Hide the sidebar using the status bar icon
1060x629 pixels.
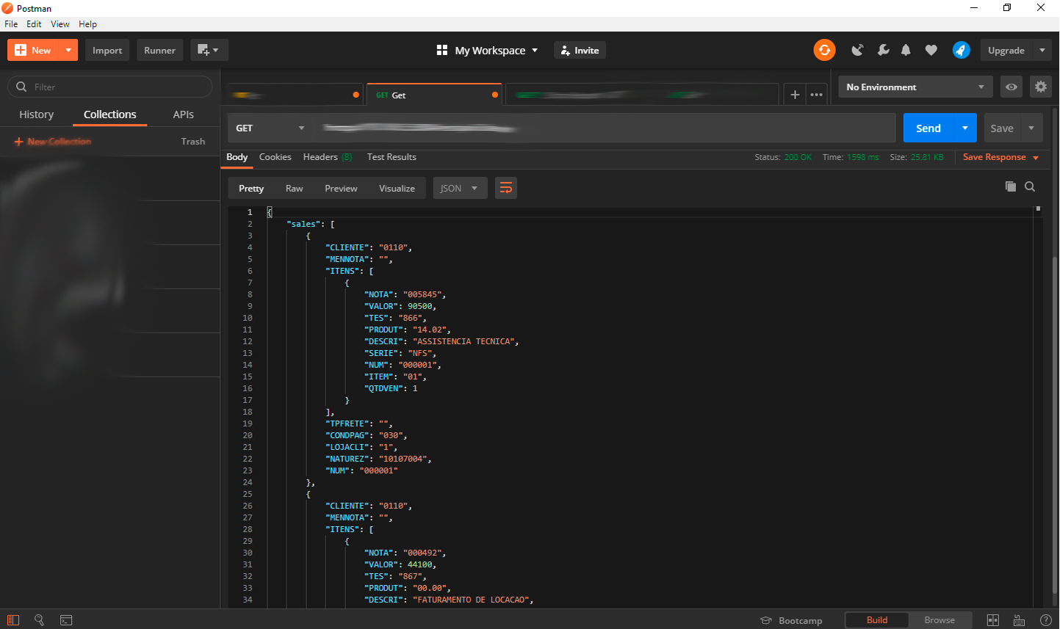tap(15, 620)
